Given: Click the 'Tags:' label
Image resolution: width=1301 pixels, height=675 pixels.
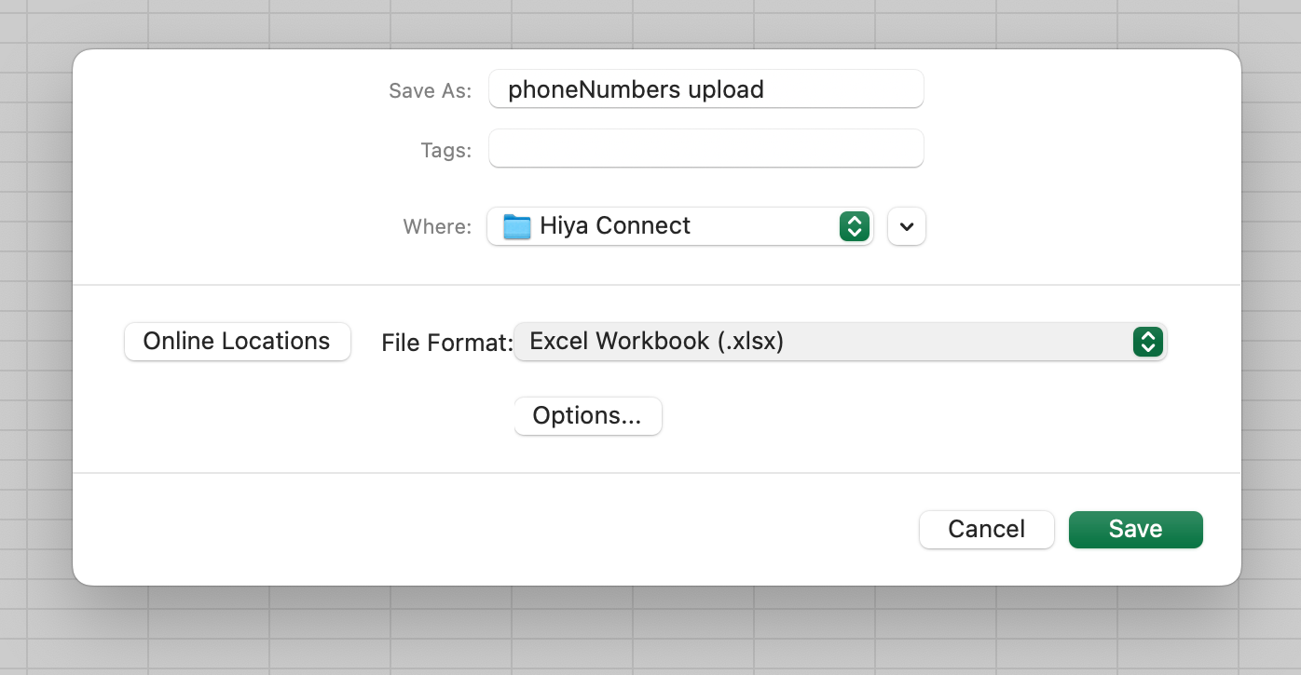Looking at the screenshot, I should 445,151.
